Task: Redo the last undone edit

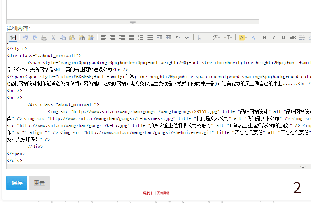Action: [35, 37]
